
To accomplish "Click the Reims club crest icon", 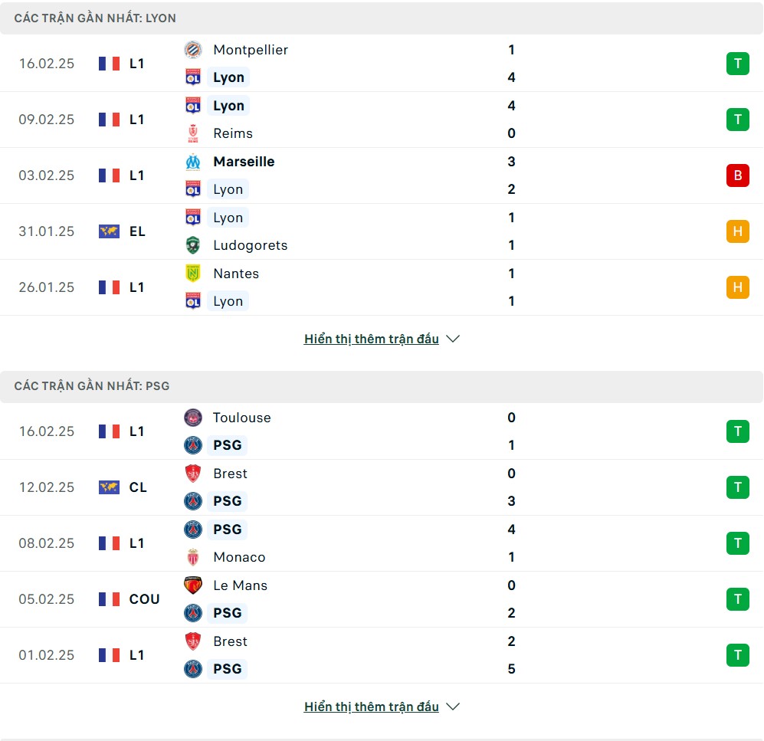I will point(193,133).
